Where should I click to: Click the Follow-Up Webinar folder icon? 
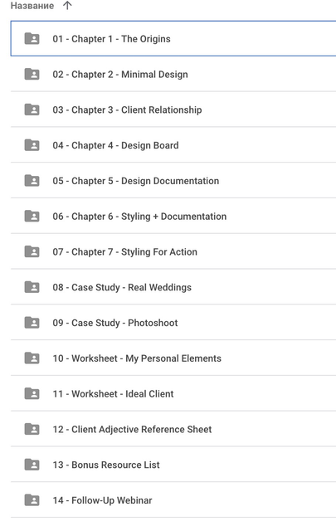pos(32,500)
